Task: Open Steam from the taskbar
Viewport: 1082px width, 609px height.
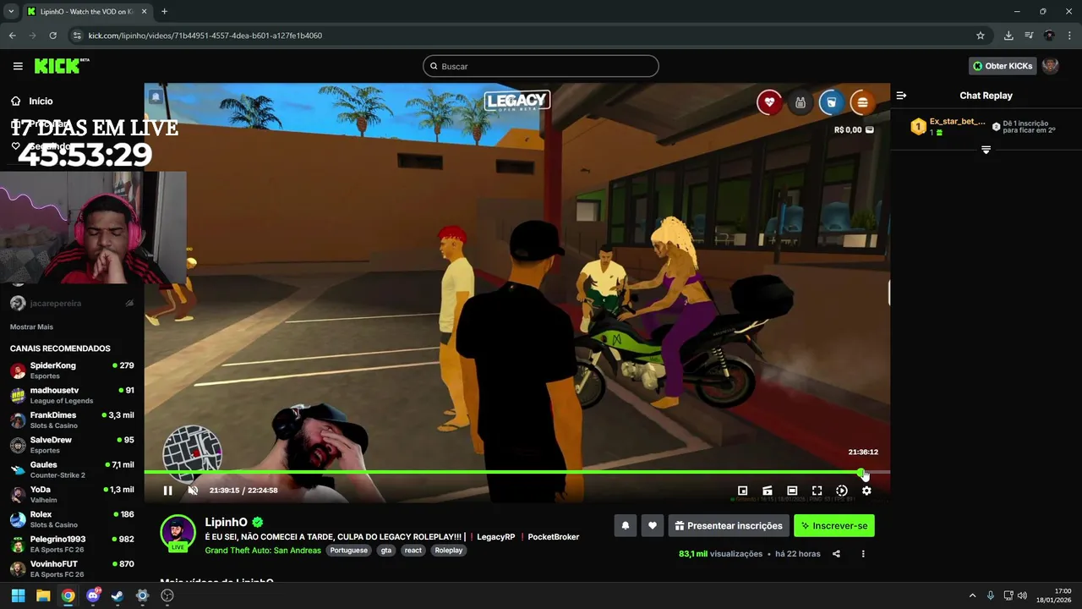Action: pyautogui.click(x=117, y=595)
